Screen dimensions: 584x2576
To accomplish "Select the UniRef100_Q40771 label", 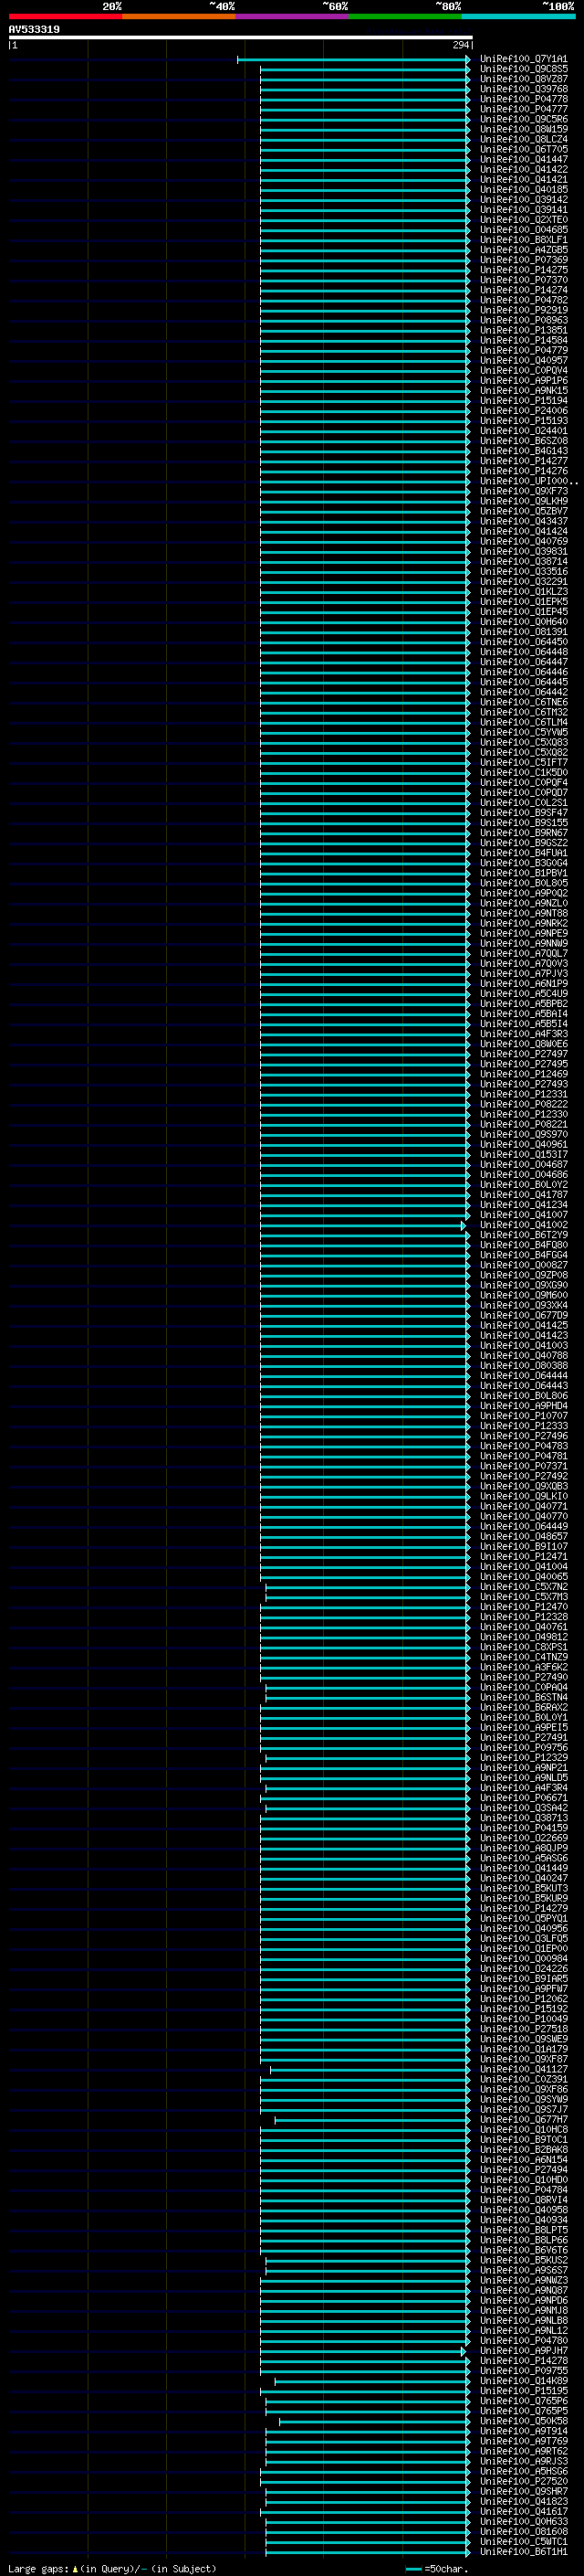I will pos(523,1506).
